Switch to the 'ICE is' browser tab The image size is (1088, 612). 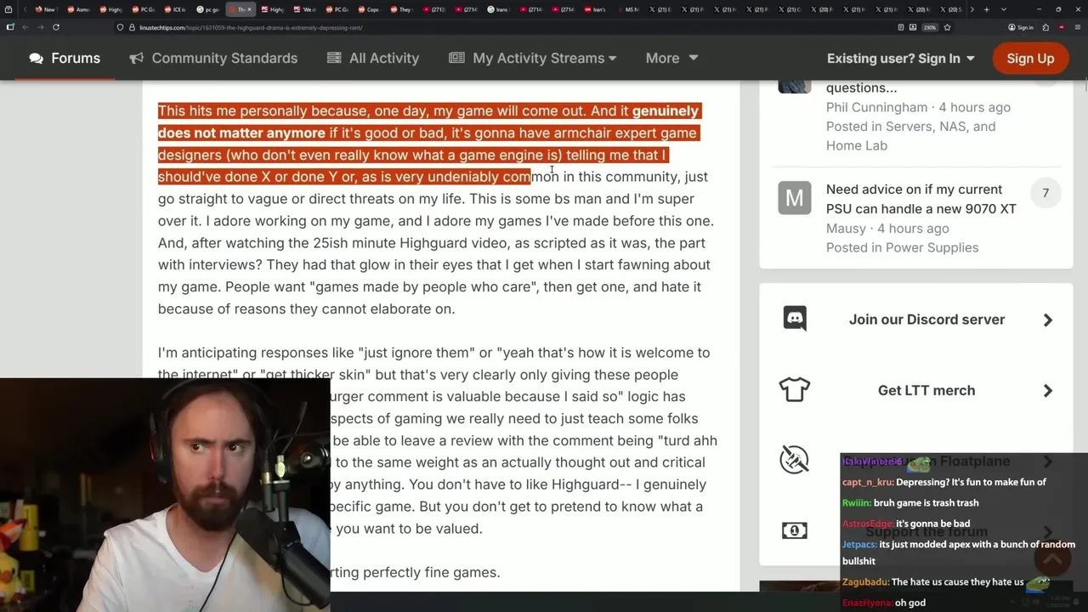coord(175,9)
